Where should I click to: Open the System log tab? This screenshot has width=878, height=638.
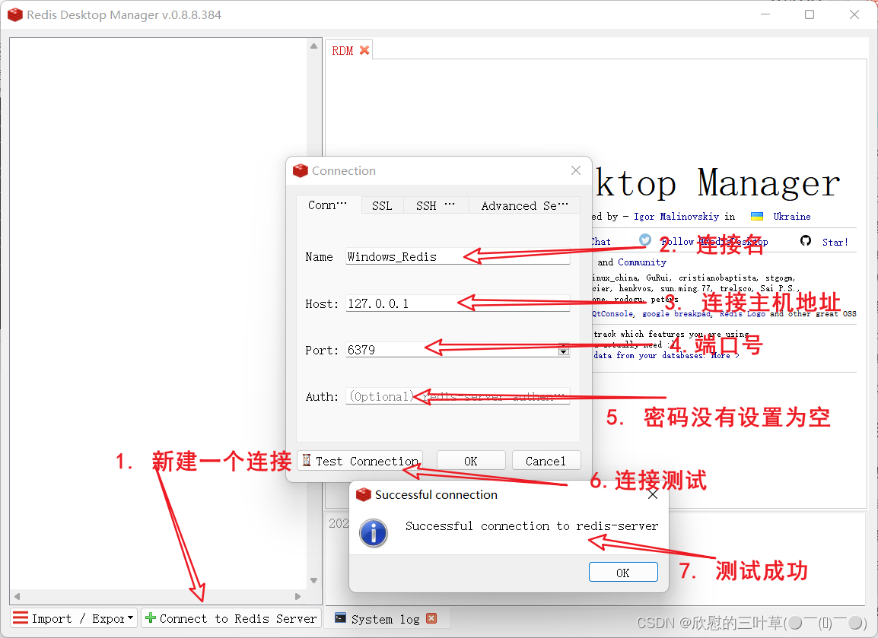(x=385, y=619)
